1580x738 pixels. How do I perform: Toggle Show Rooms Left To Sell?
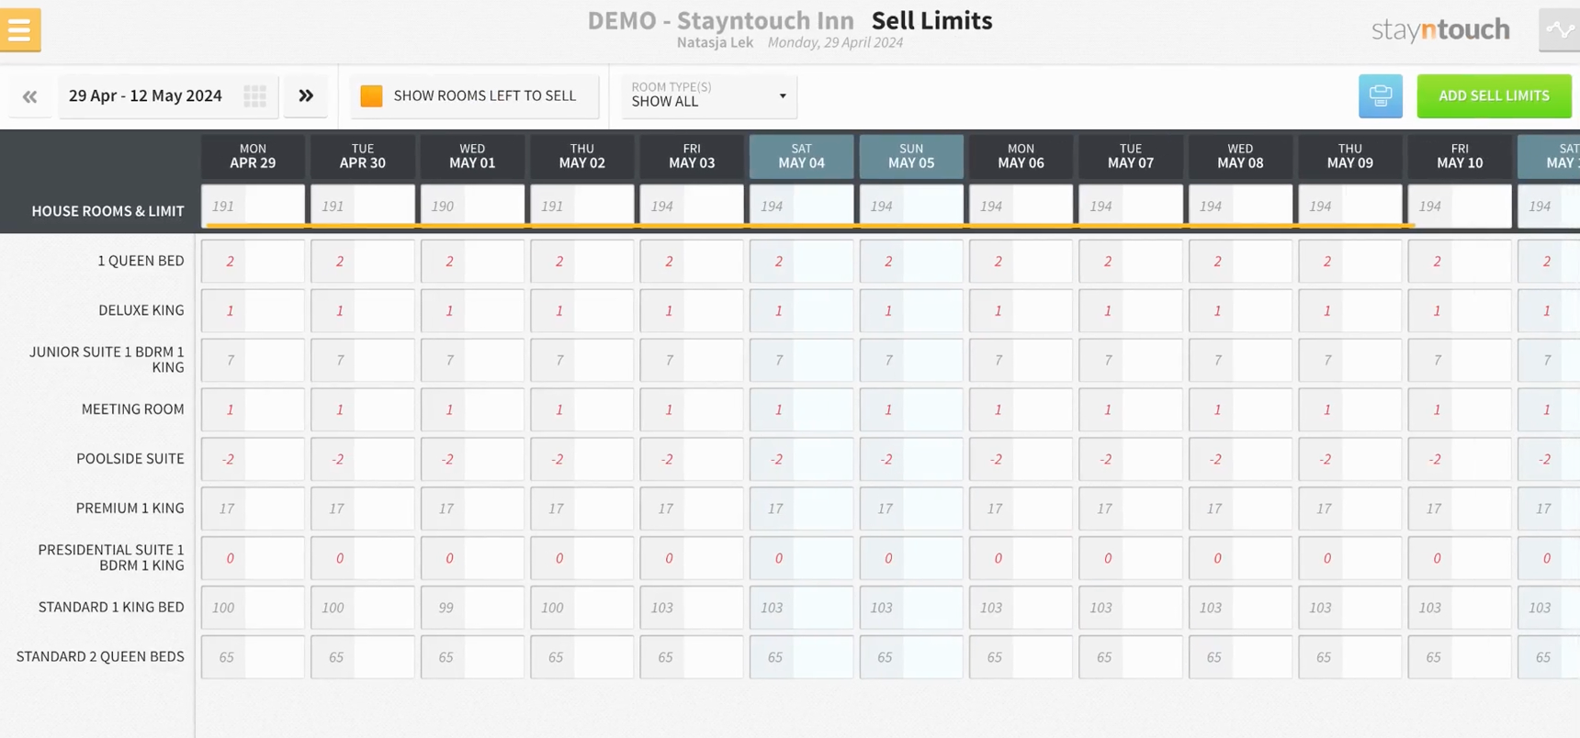click(474, 95)
